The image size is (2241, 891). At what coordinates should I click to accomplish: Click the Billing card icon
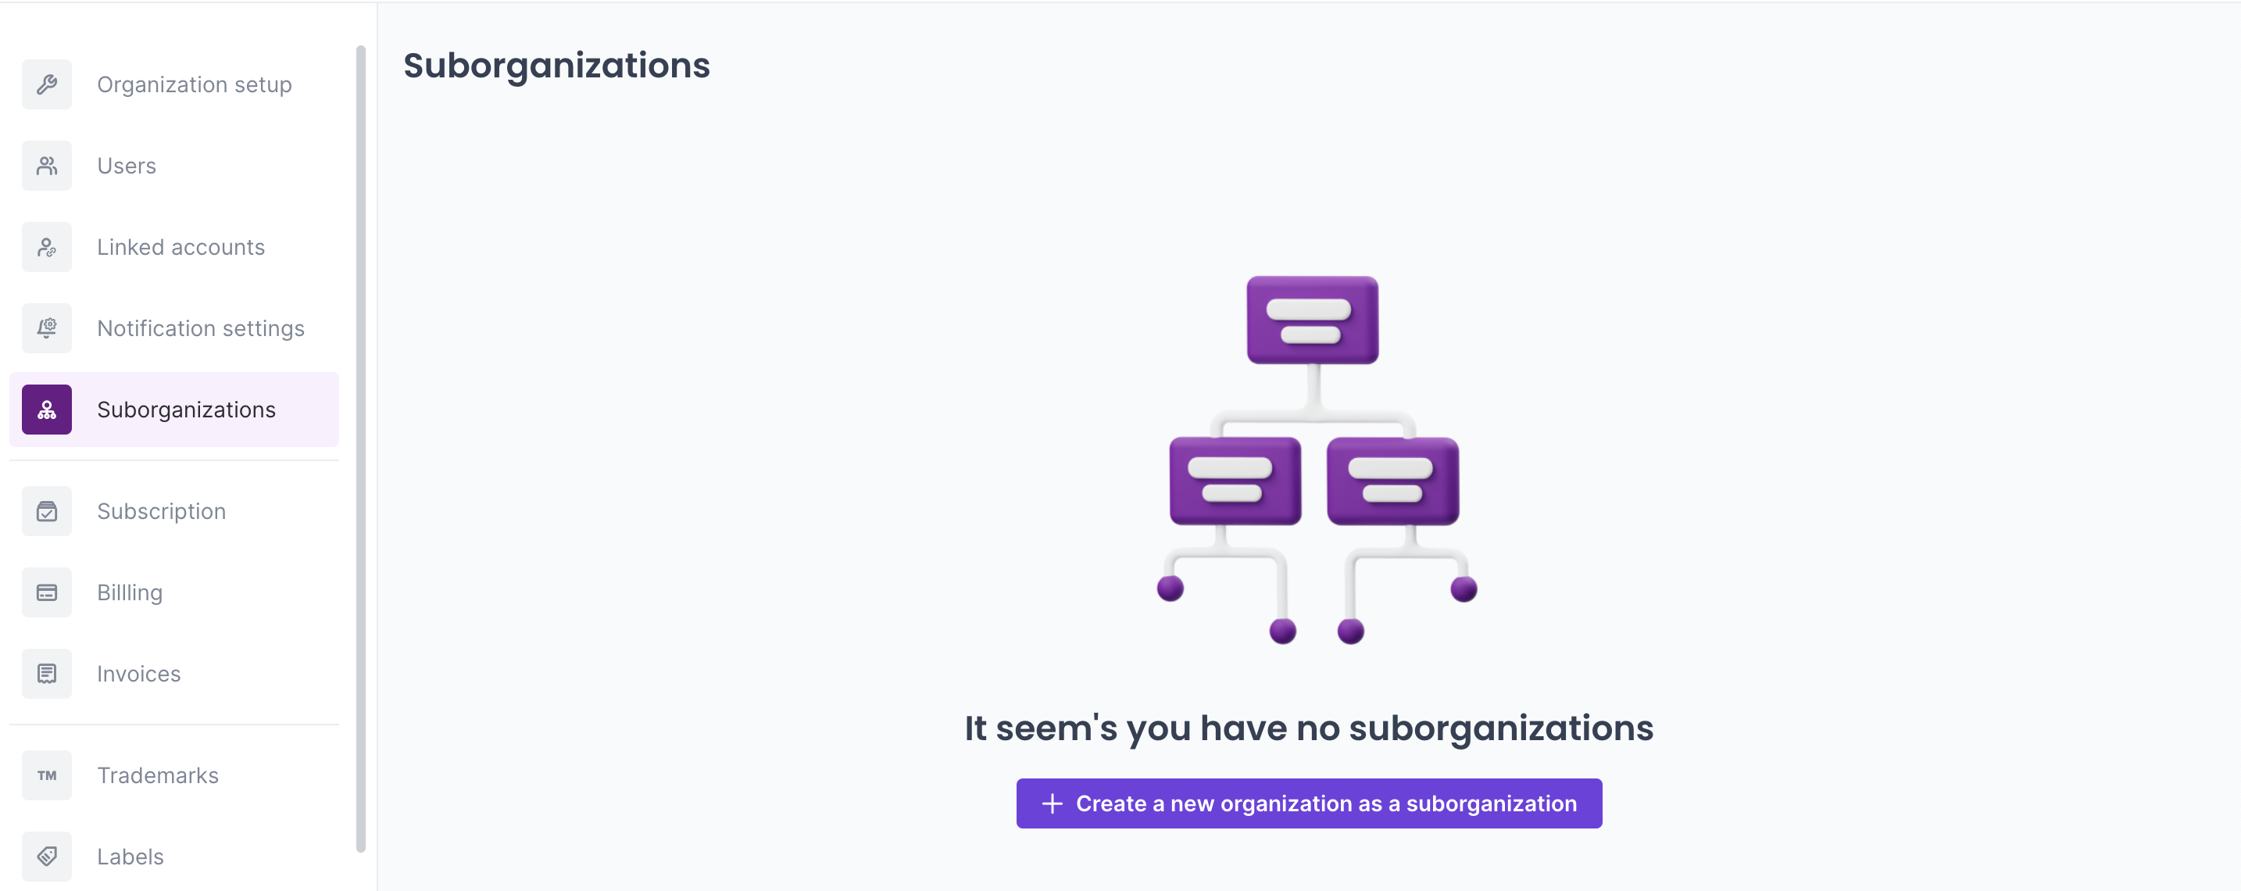[x=47, y=592]
